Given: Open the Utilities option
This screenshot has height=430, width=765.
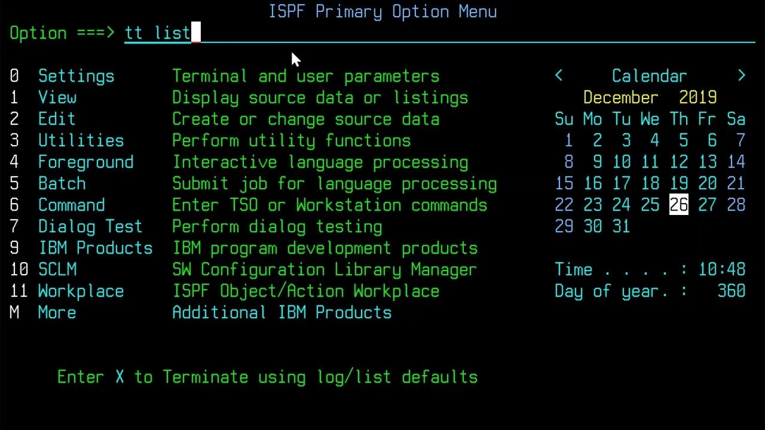Looking at the screenshot, I should click(81, 140).
